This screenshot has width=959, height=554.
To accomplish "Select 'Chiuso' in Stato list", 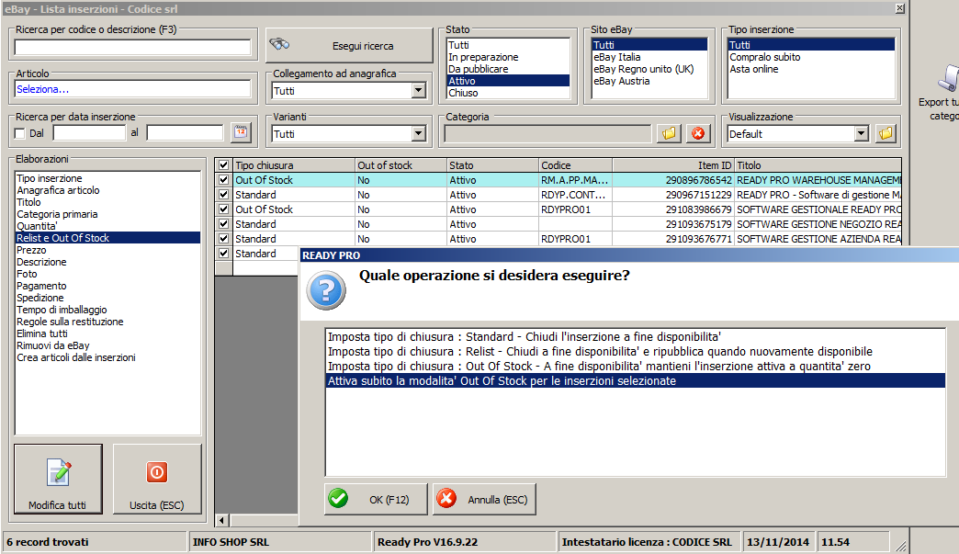I will [463, 93].
